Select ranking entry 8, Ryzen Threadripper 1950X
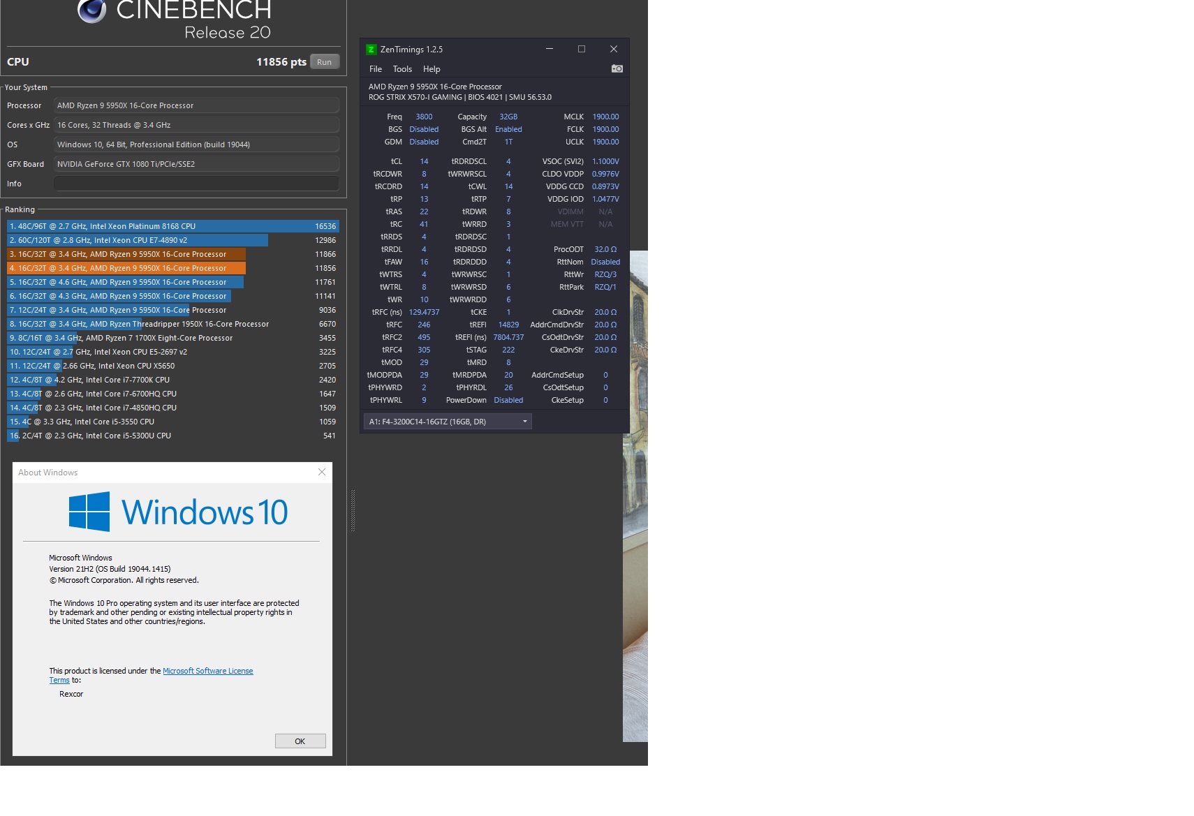 pos(173,324)
